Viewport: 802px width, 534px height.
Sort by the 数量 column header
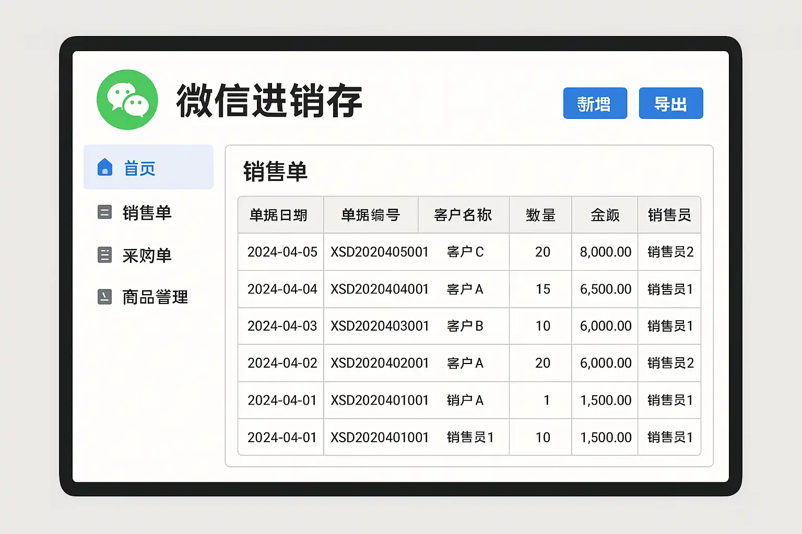coord(540,215)
